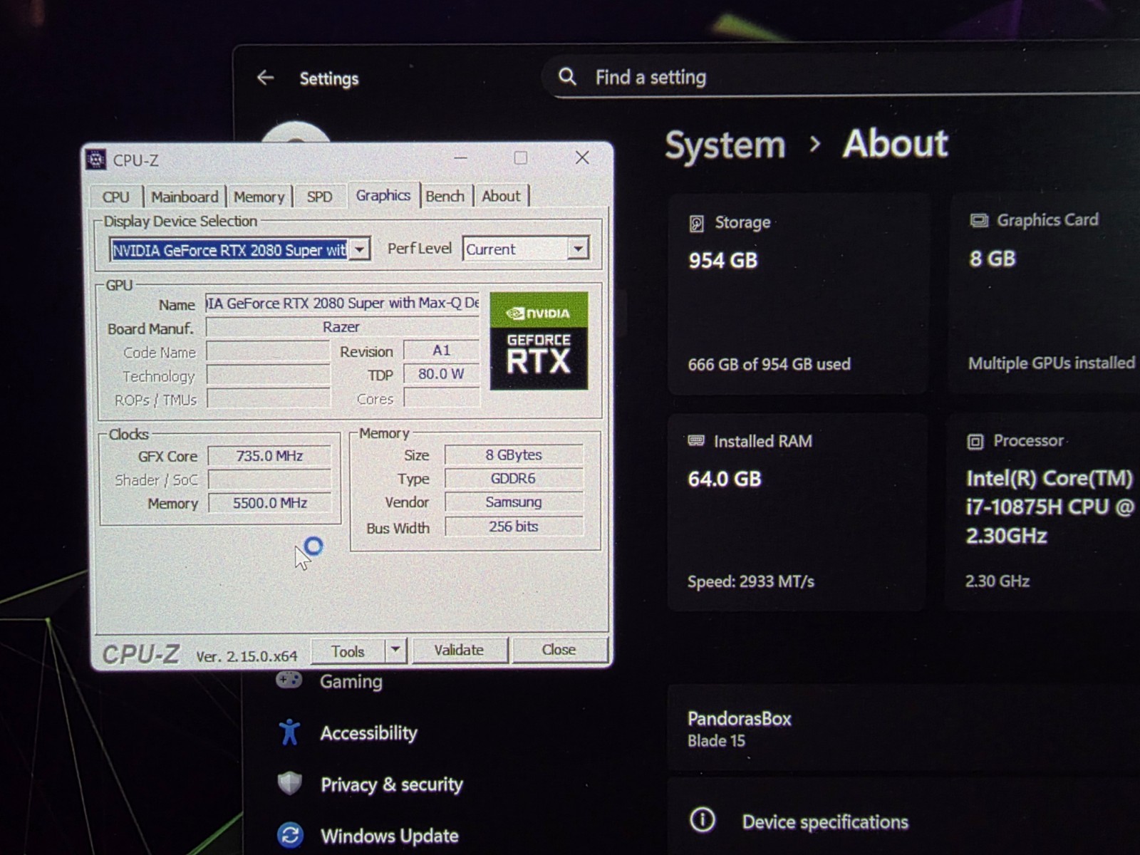The width and height of the screenshot is (1140, 855).
Task: Open the Tools dropdown arrow
Action: pos(395,650)
